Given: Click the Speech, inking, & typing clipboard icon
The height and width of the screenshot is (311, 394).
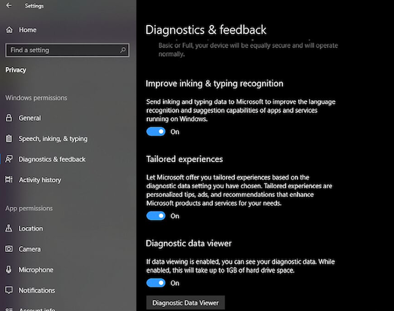Looking at the screenshot, I should [x=9, y=139].
